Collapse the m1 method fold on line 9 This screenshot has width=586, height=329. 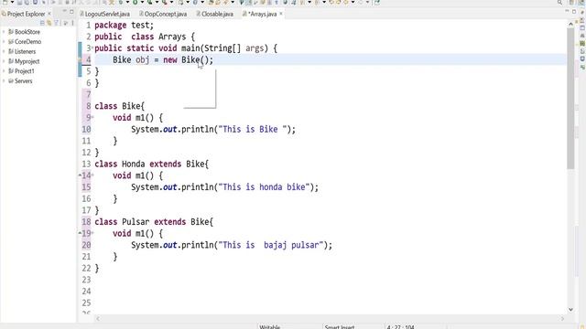point(92,118)
